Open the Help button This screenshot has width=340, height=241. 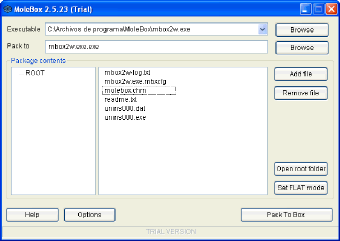(32, 215)
